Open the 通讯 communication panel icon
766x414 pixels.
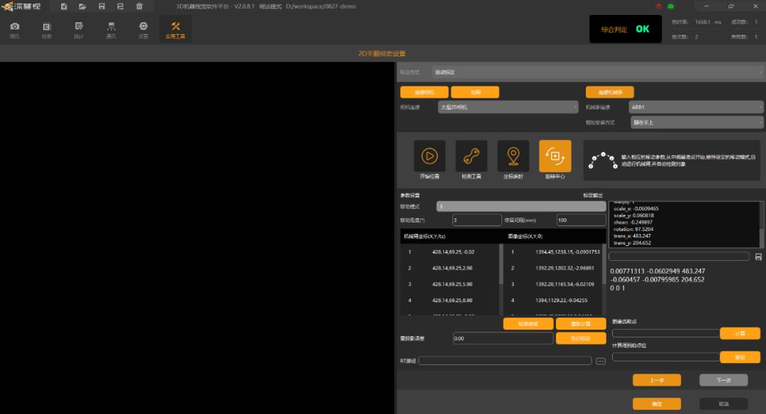(x=111, y=28)
